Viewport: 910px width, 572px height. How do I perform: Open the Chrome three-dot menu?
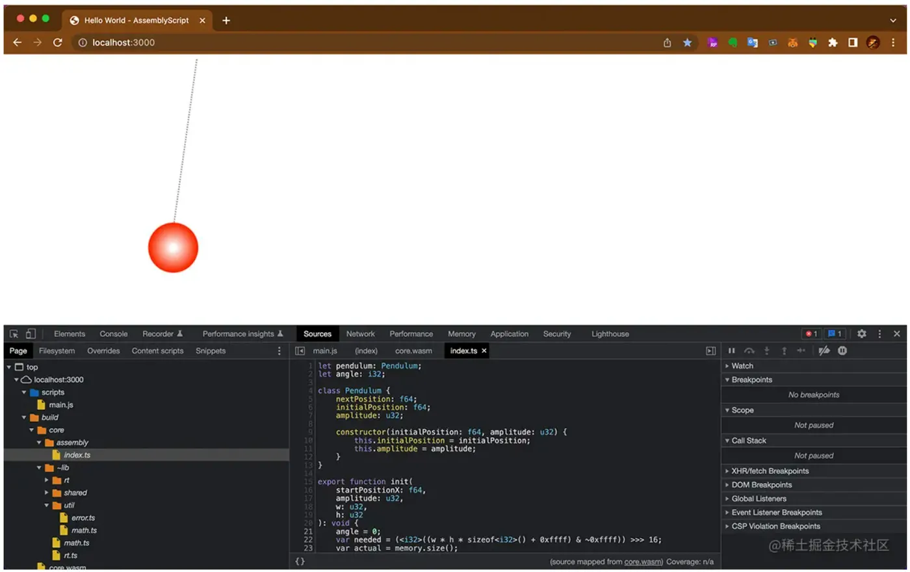tap(893, 42)
